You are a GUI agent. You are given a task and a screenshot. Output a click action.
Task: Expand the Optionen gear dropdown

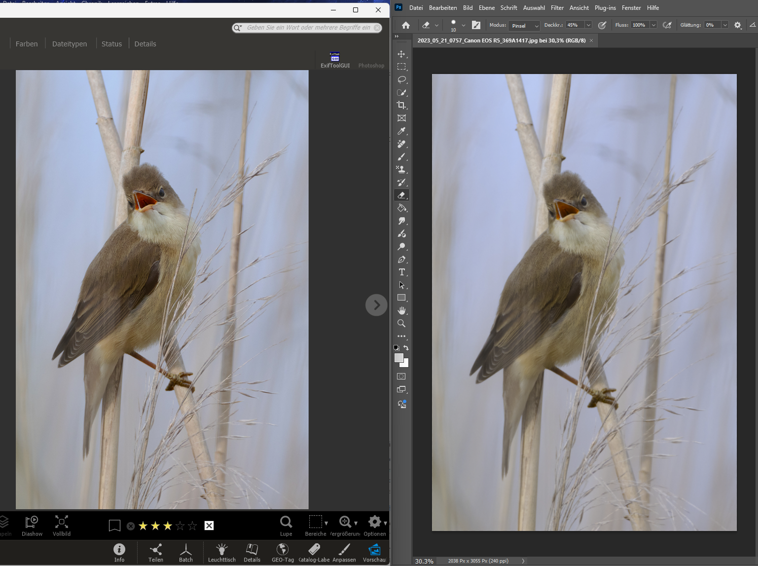(385, 523)
